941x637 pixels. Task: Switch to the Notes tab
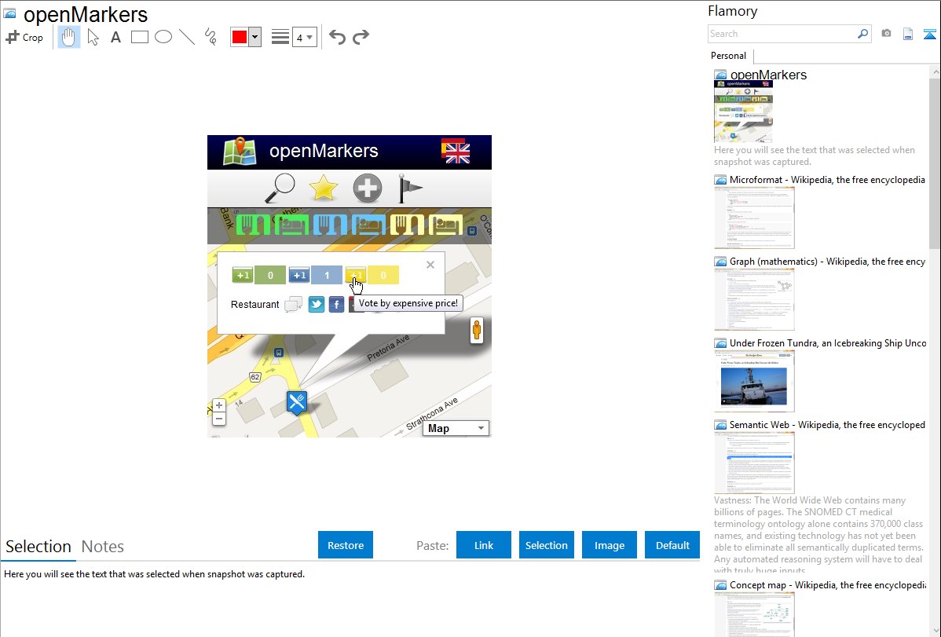click(103, 547)
